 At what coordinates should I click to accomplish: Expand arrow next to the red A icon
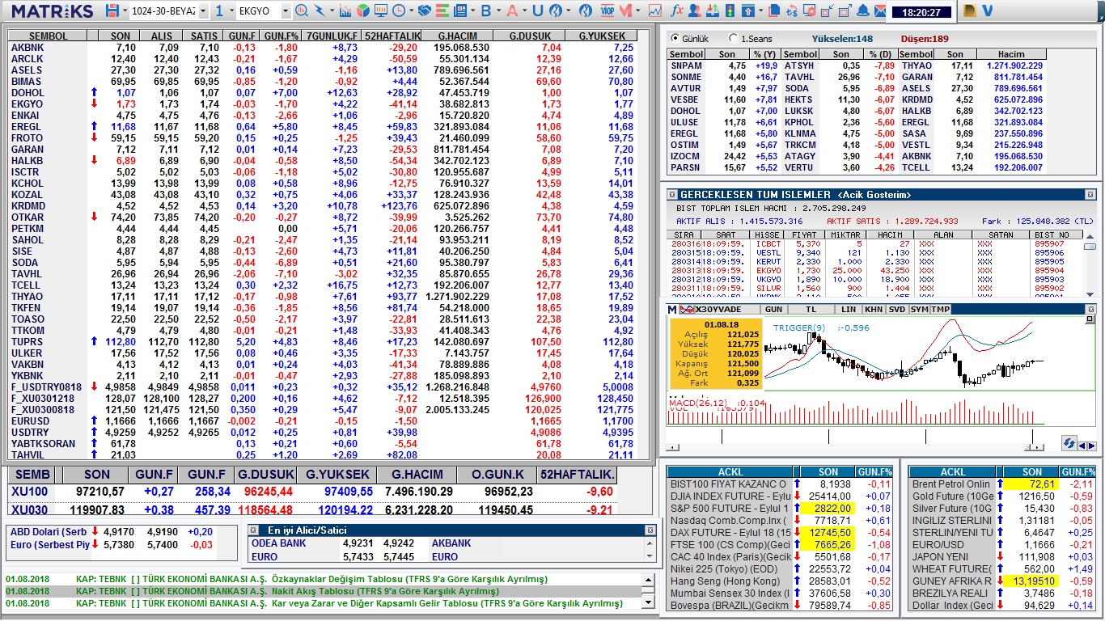pos(524,11)
